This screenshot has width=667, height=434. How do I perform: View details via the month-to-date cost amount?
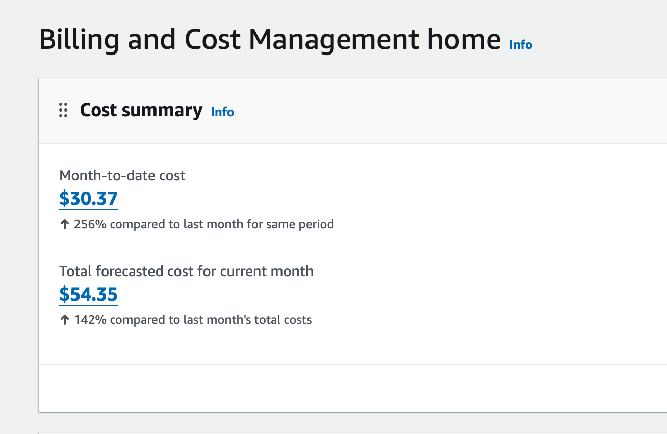point(88,199)
